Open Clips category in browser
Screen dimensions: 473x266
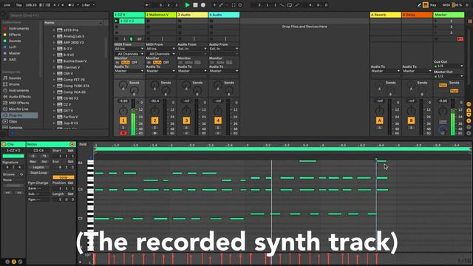pyautogui.click(x=10, y=121)
